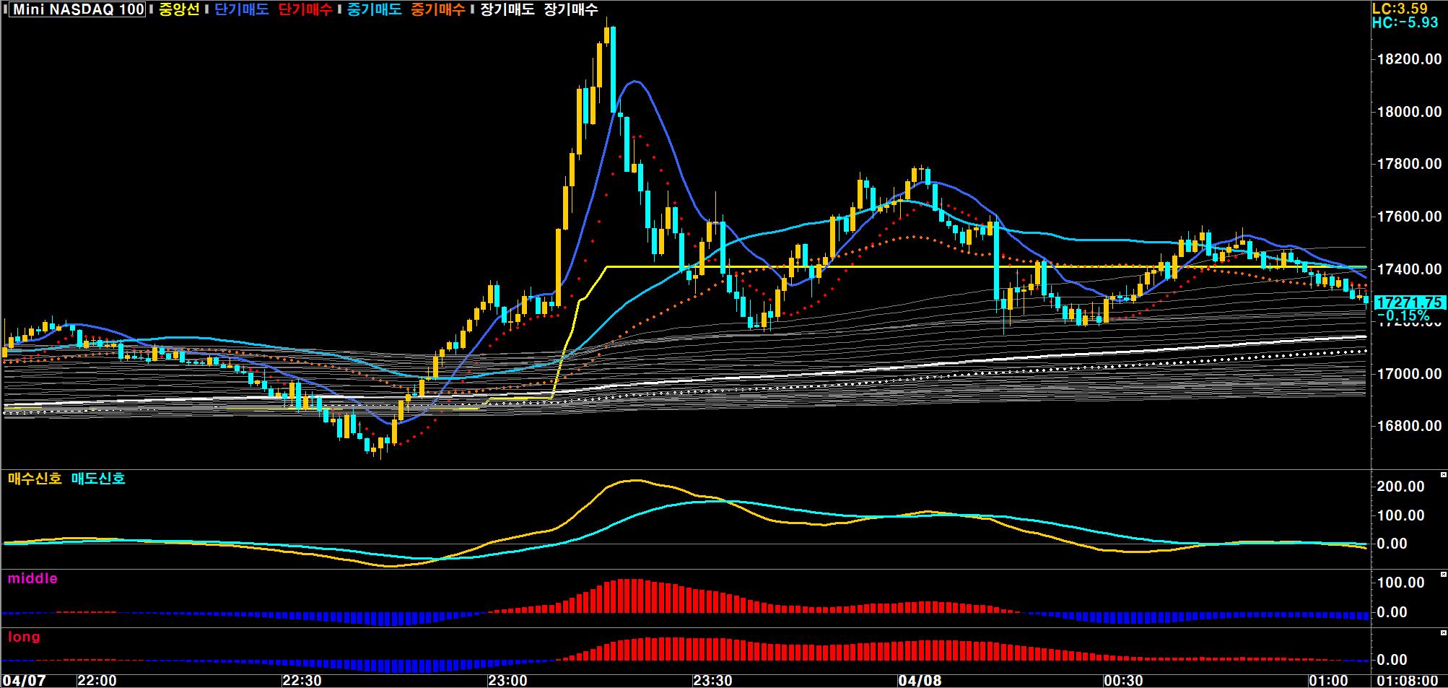Click the cyan 중기매도 legend label
Screen dimensions: 1448x688
[x=374, y=9]
